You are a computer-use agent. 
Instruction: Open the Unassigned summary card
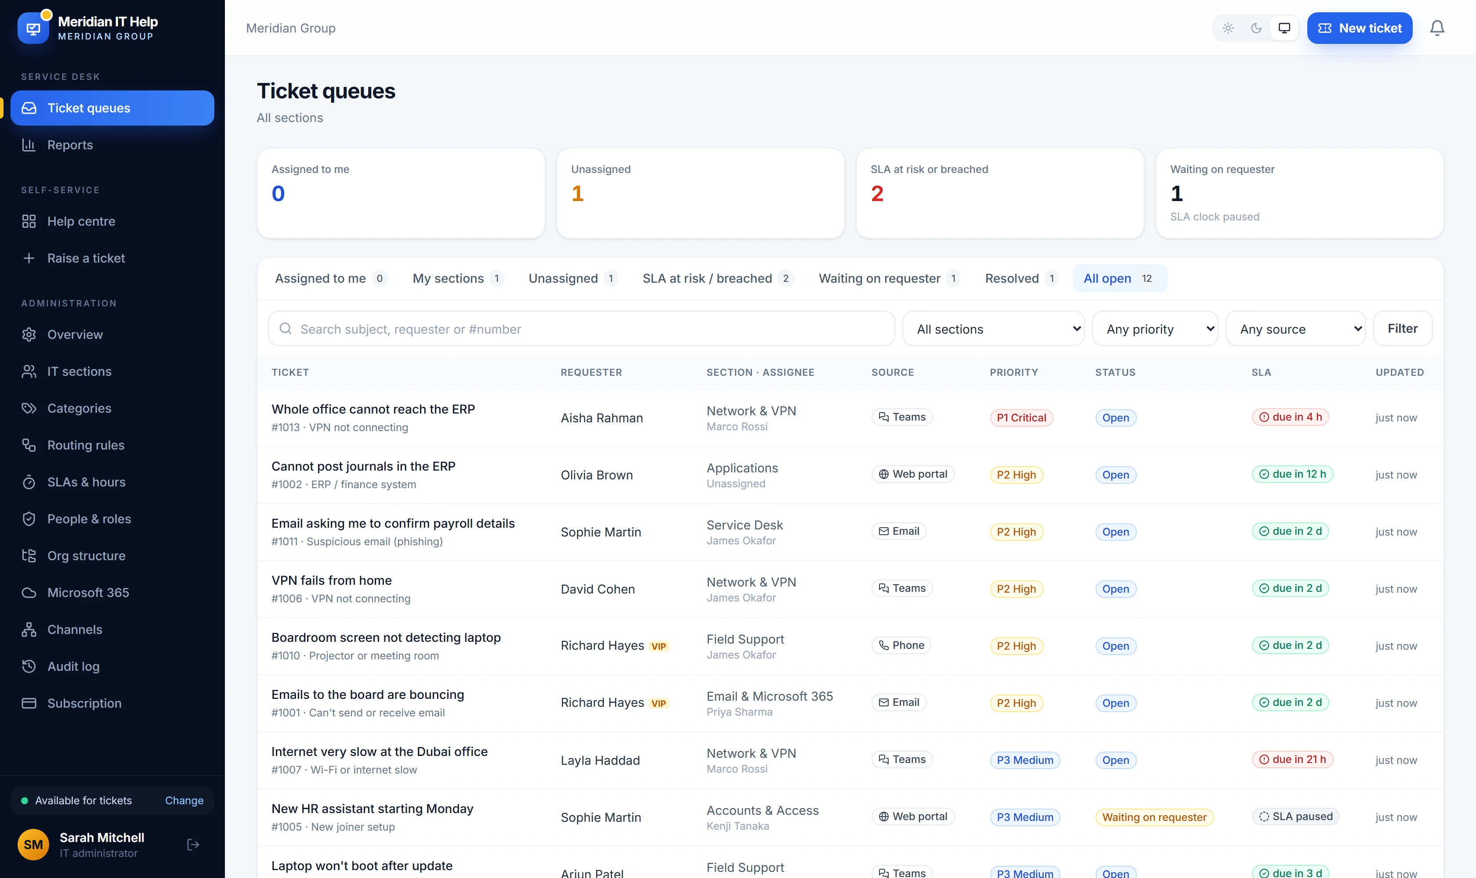pos(700,194)
